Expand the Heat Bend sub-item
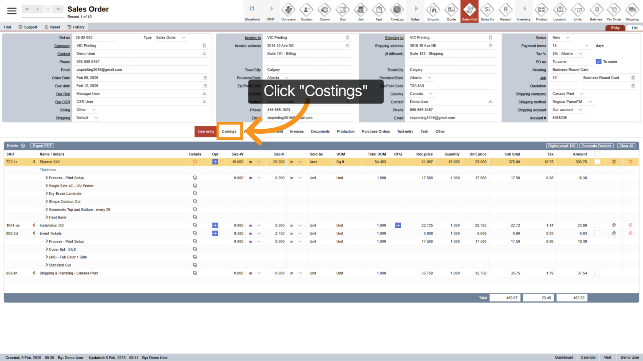Image resolution: width=643 pixels, height=361 pixels. (47, 217)
